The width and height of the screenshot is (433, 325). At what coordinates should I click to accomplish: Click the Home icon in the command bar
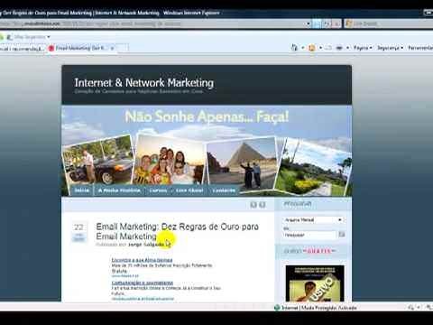(294, 48)
